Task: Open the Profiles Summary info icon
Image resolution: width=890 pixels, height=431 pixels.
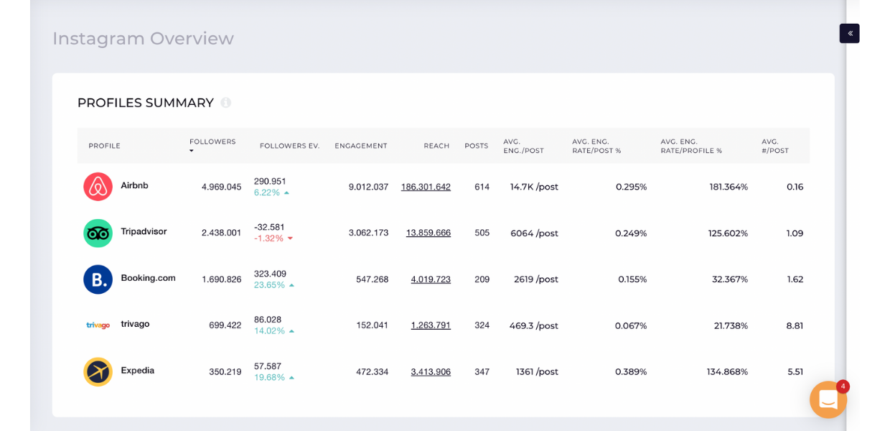Action: pyautogui.click(x=226, y=103)
